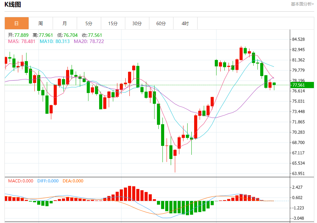Click the 75.031 price axis label
The image size is (317, 223).
298,101
